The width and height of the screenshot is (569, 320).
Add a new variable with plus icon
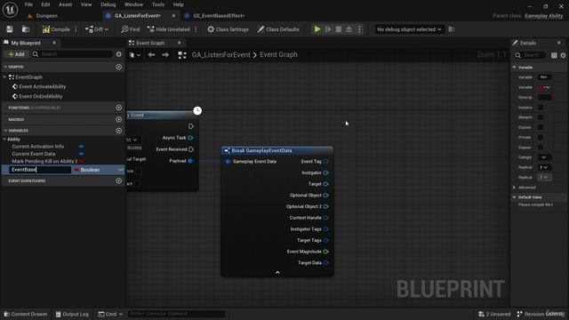[x=118, y=131]
